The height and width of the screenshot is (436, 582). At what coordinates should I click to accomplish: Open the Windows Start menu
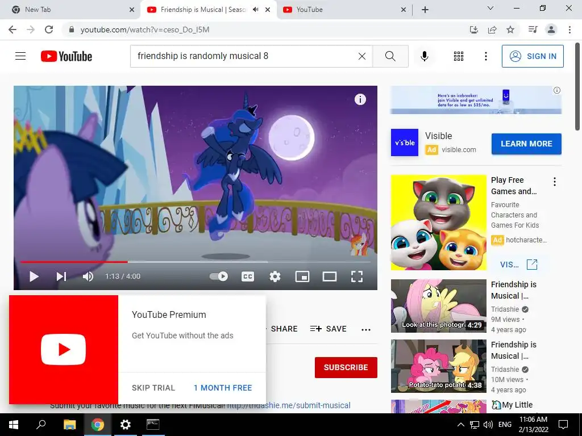[14, 425]
